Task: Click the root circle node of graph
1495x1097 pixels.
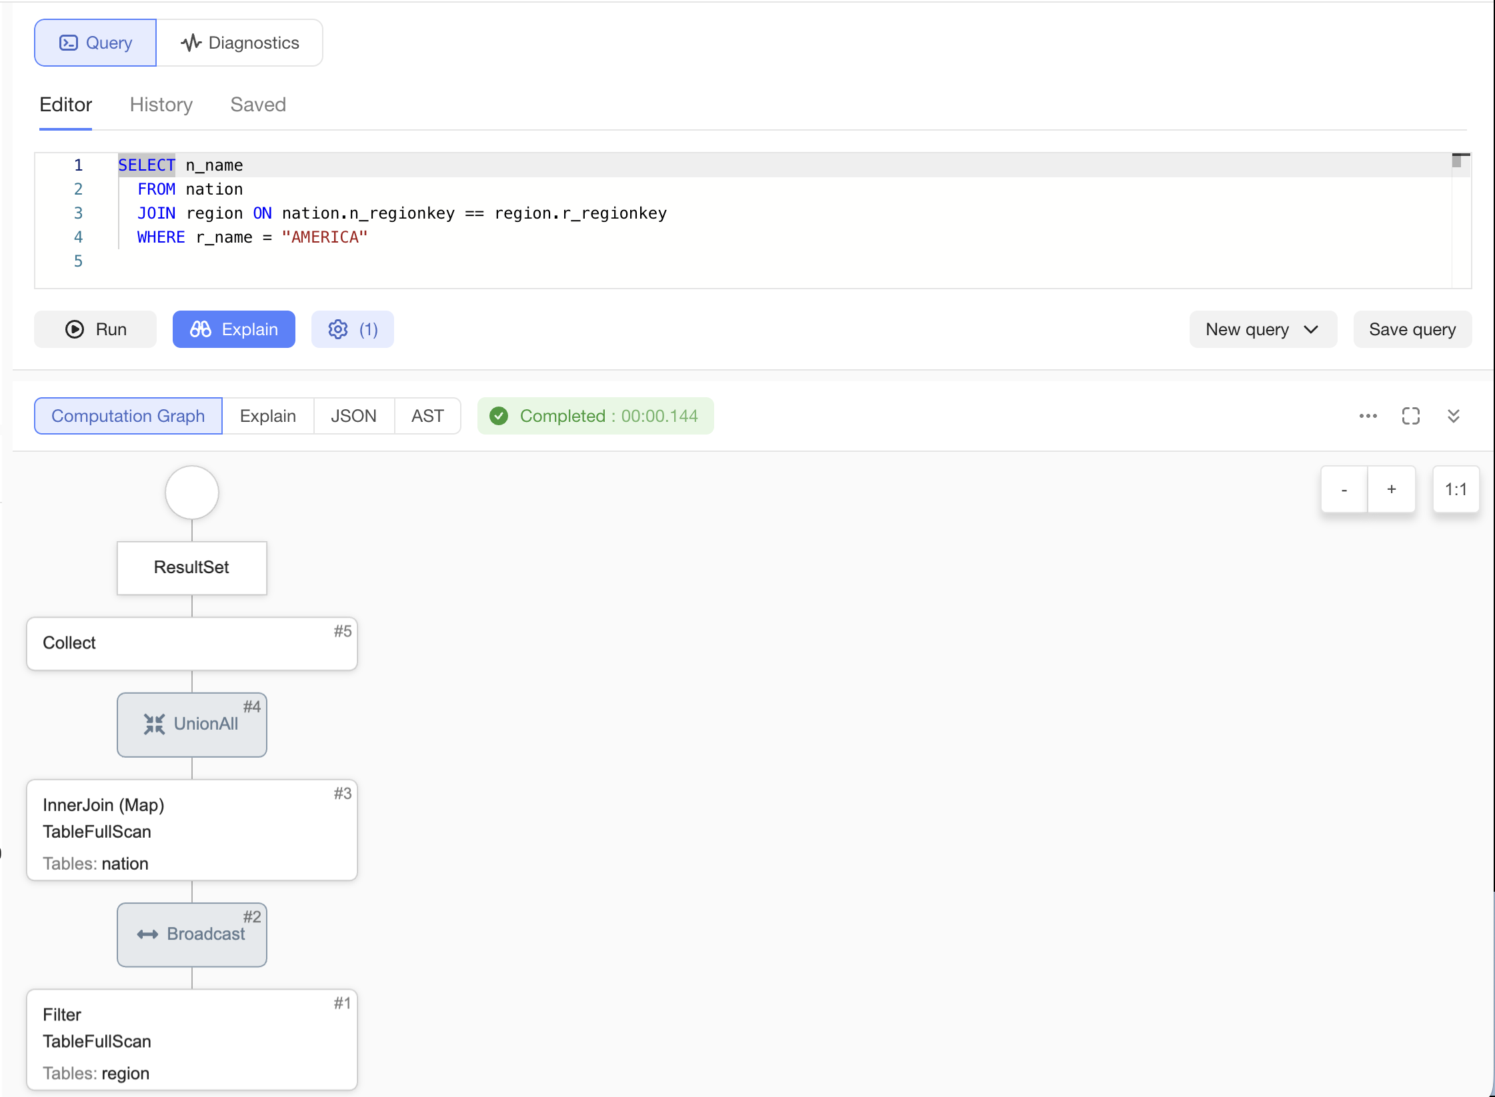Action: (192, 493)
